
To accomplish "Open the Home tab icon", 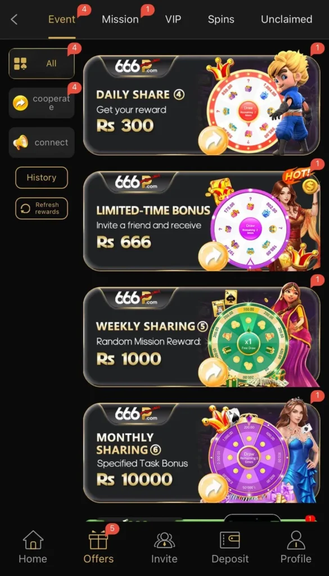I will pyautogui.click(x=33, y=541).
